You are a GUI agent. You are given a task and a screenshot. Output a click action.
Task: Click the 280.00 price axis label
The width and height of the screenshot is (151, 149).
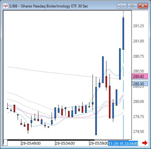pyautogui.click(x=138, y=102)
